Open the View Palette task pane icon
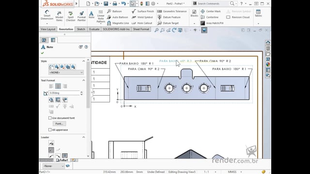The image size is (310, 174). (268, 59)
